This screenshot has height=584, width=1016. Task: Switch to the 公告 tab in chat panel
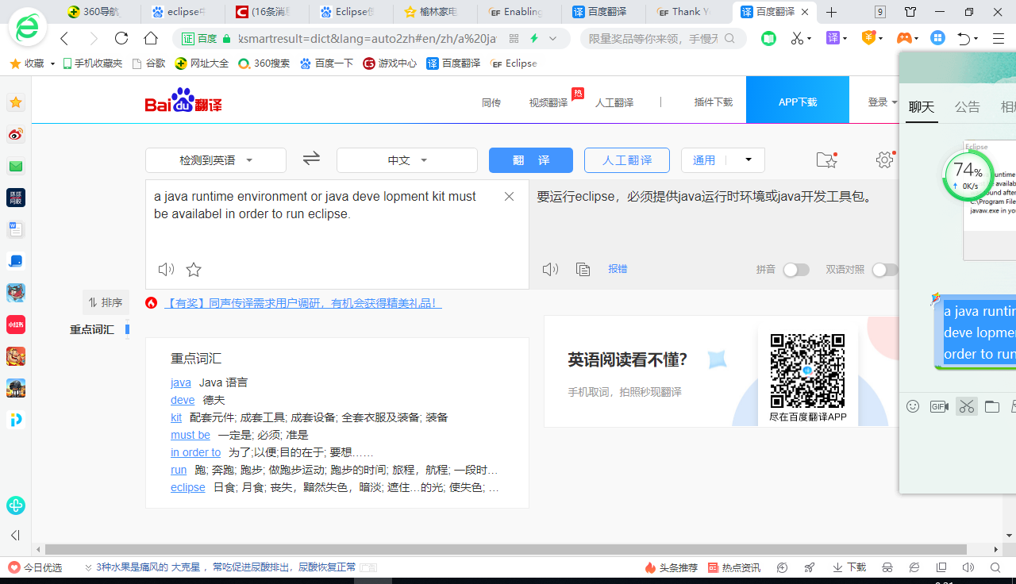(x=968, y=106)
